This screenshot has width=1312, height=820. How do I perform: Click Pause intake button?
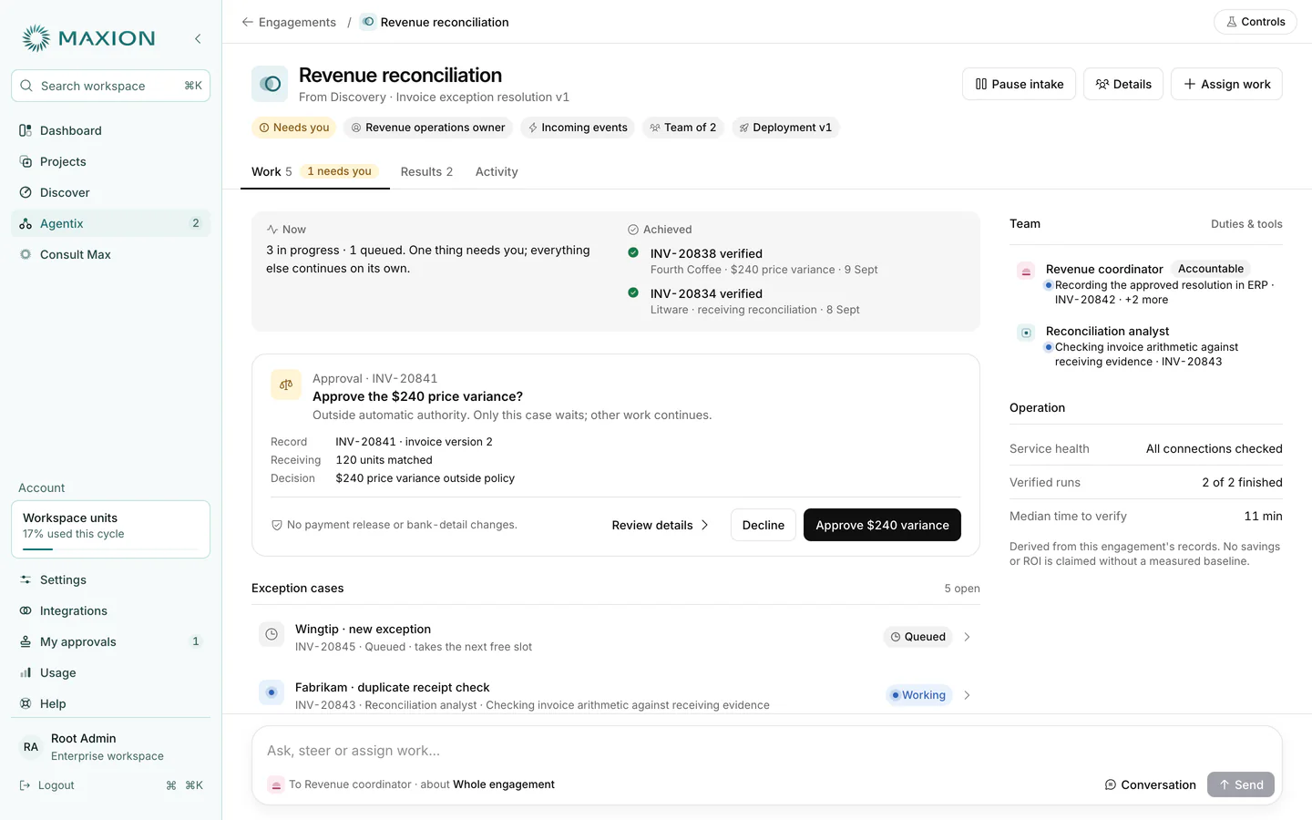click(x=1019, y=84)
